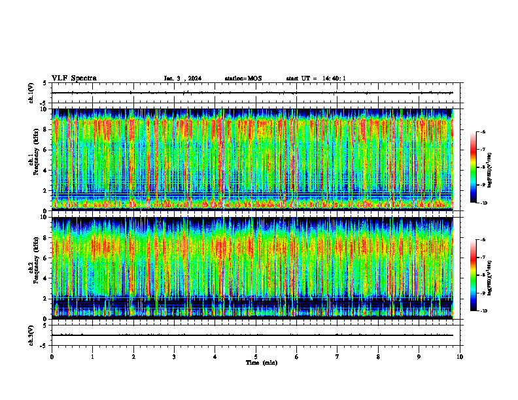The image size is (518, 400).
Task: Click the upper color scale bar beside ch.1
Action: pyautogui.click(x=473, y=167)
